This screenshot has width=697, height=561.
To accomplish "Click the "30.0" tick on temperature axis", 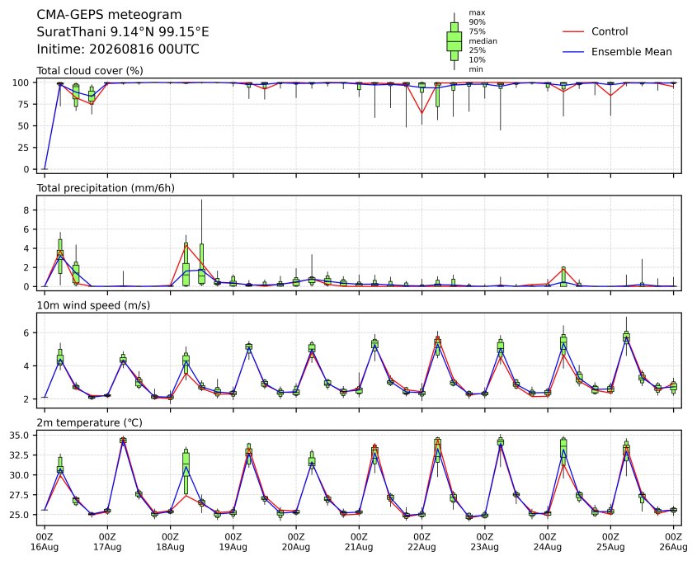I will point(20,475).
